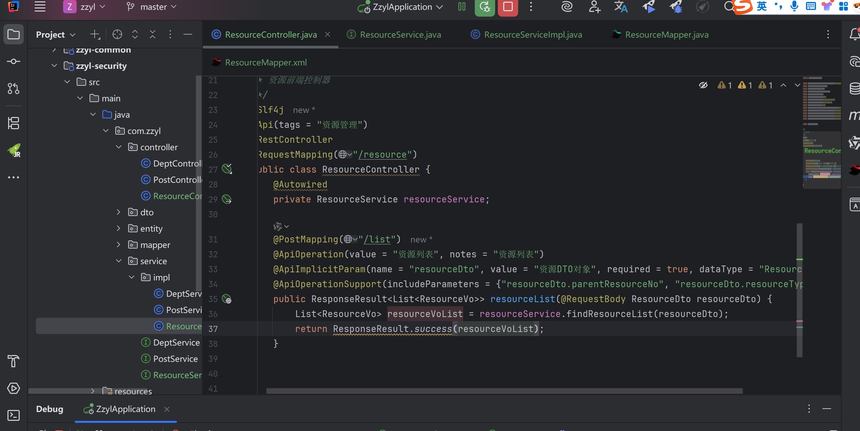The image size is (860, 431).
Task: Click gutter bean icon on line 27
Action: pyautogui.click(x=227, y=169)
